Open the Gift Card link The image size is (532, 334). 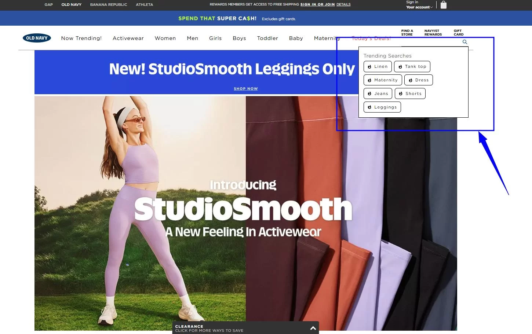458,33
